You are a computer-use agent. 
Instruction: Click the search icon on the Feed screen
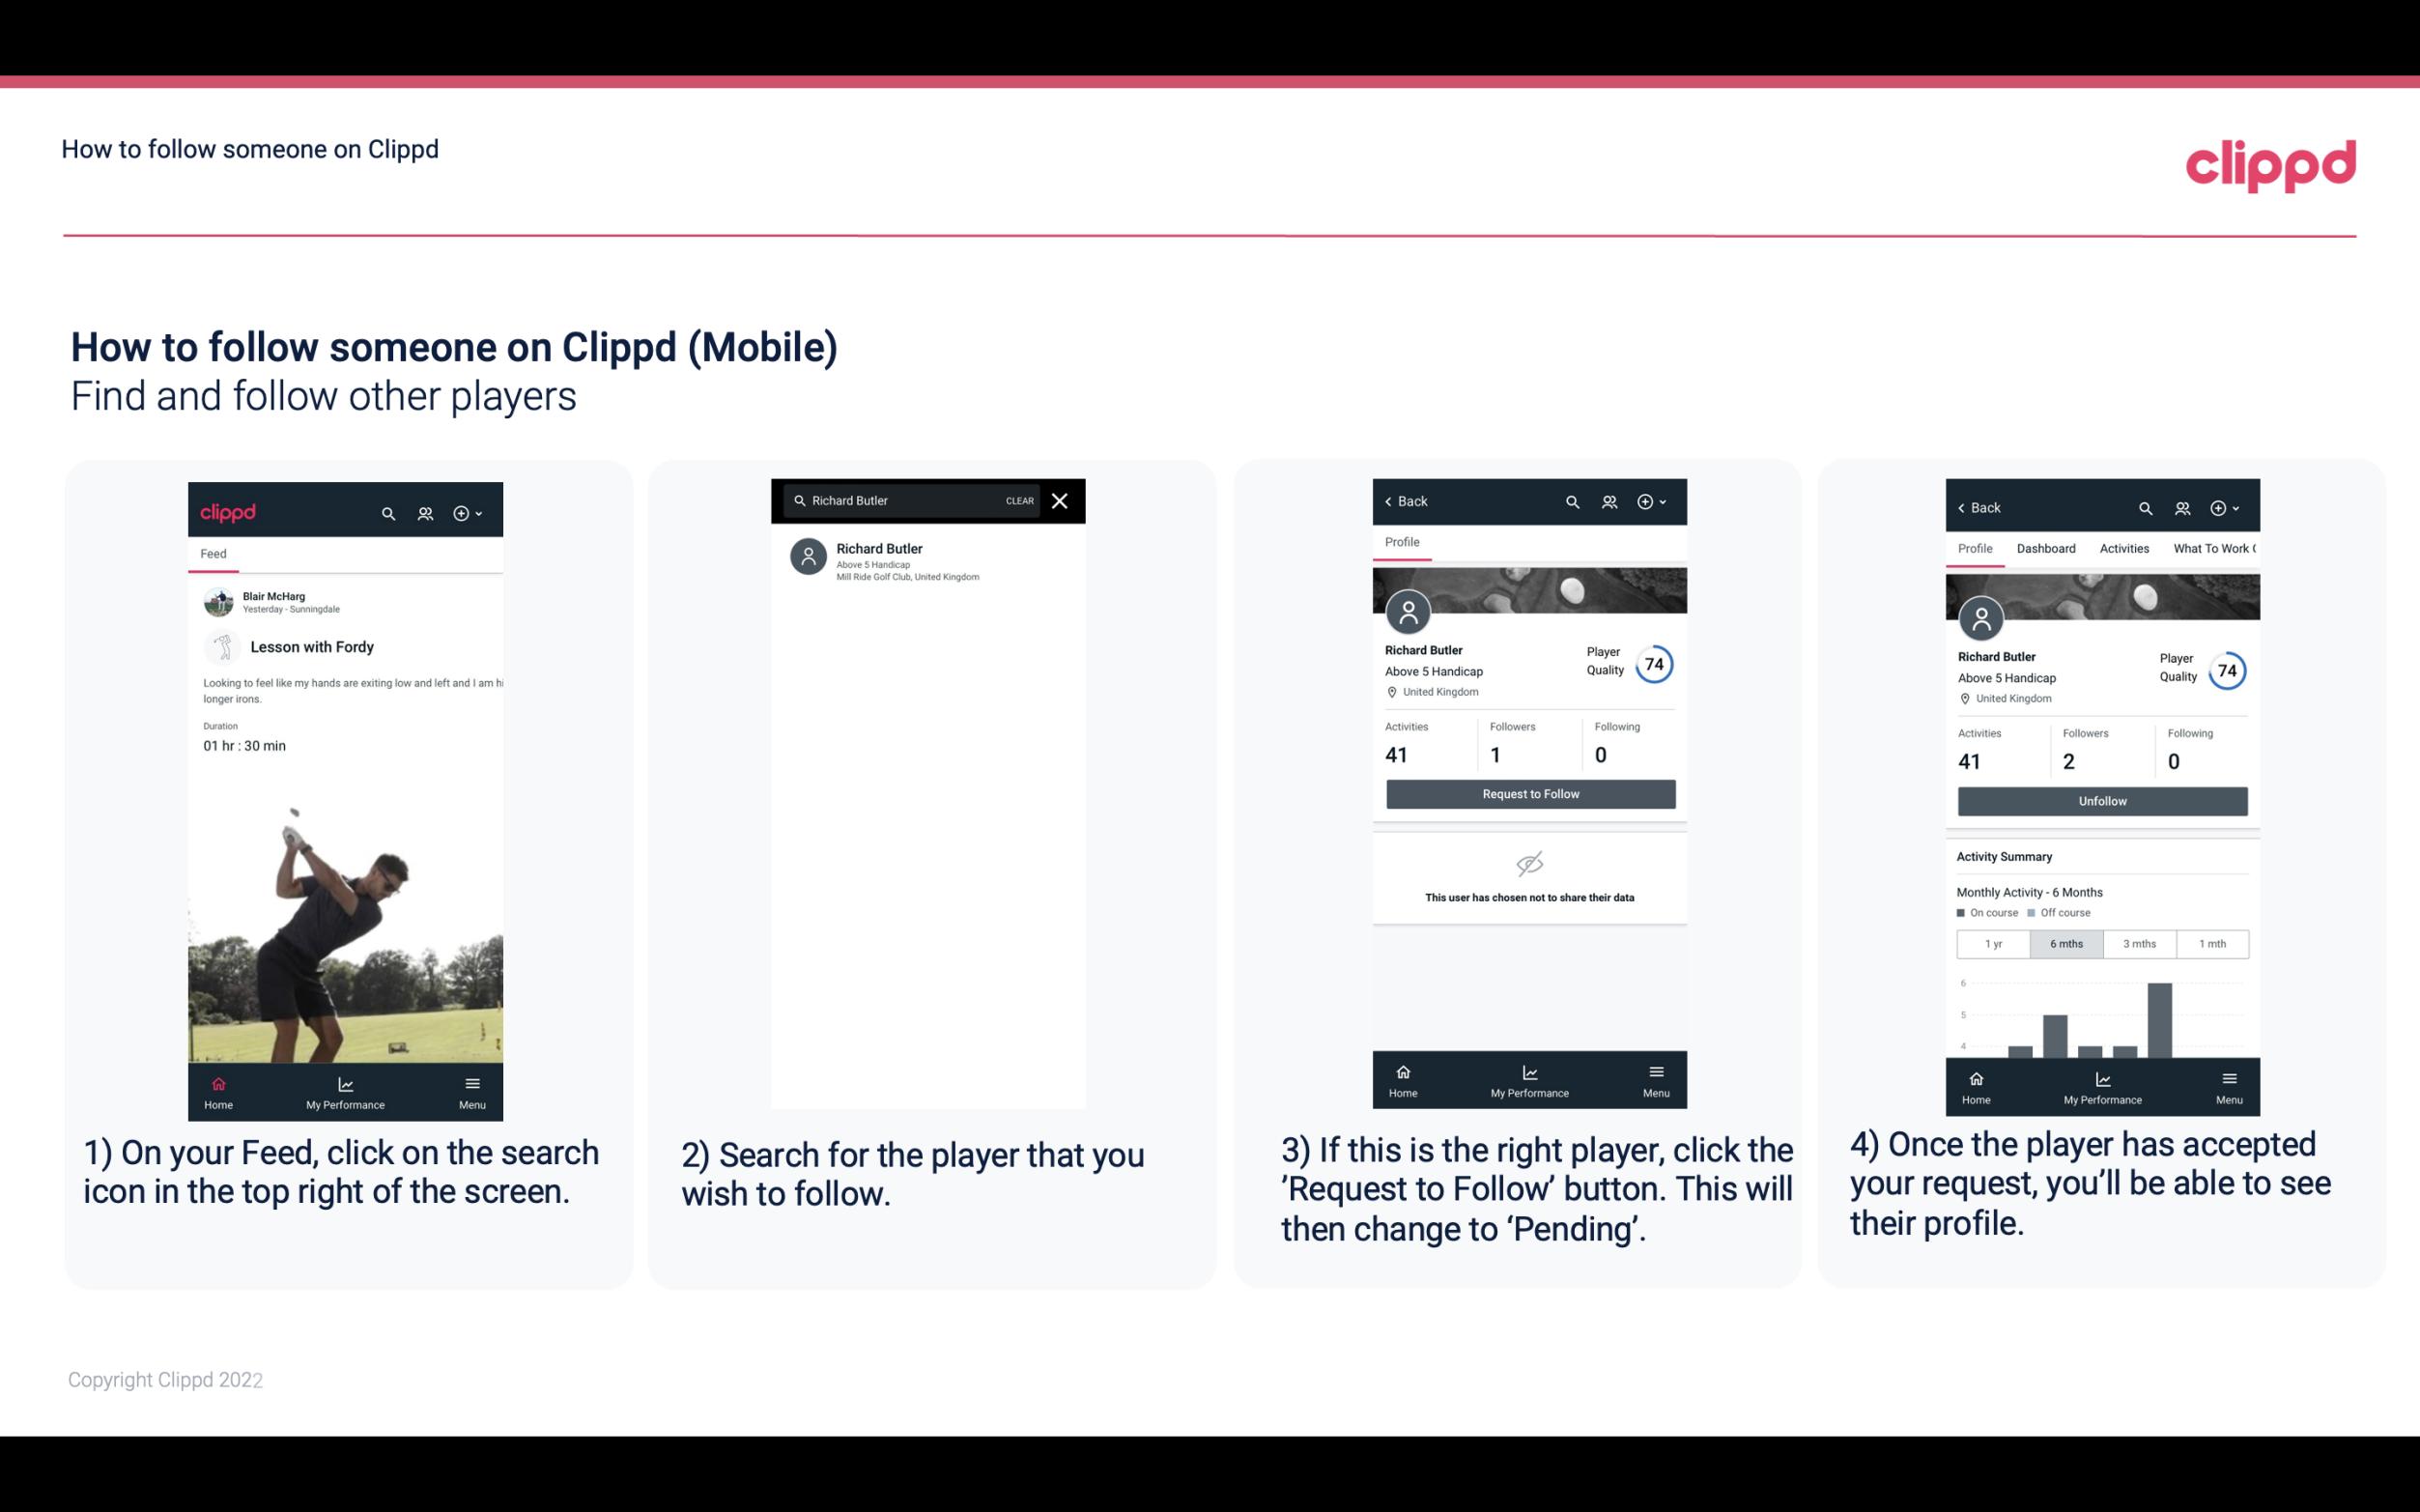[x=384, y=512]
